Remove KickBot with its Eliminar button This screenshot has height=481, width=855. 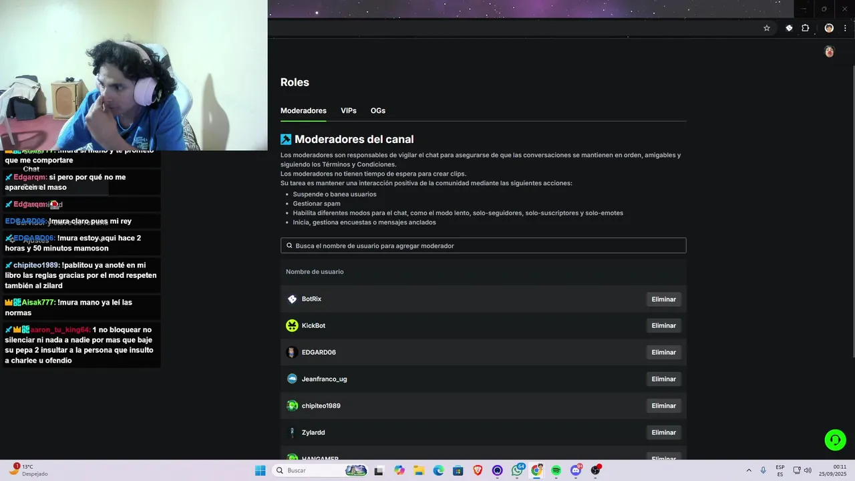[664, 325]
